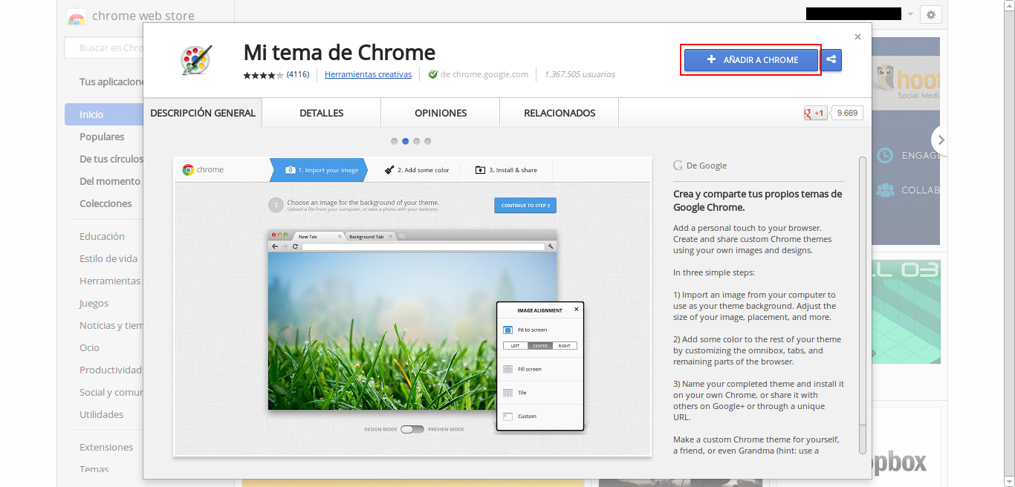Open the Ocio category

pyautogui.click(x=89, y=347)
